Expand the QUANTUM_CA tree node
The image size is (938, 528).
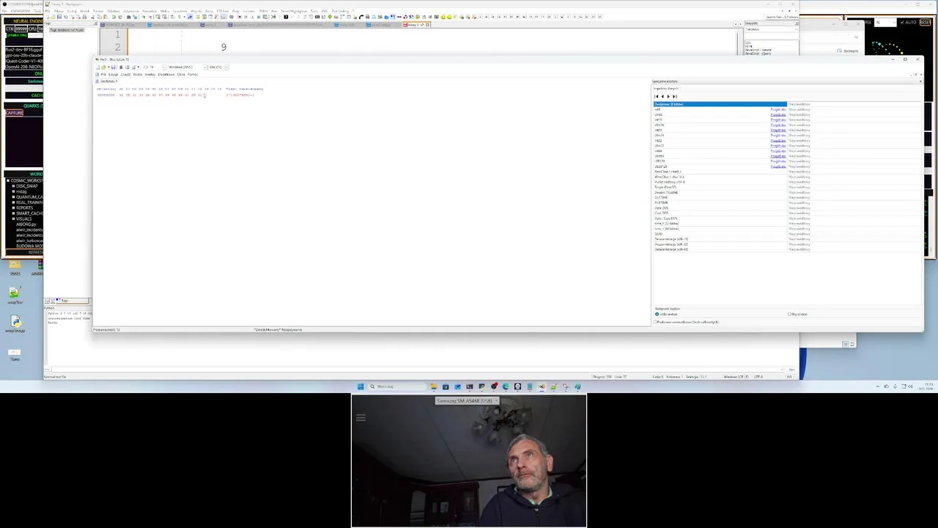point(13,197)
